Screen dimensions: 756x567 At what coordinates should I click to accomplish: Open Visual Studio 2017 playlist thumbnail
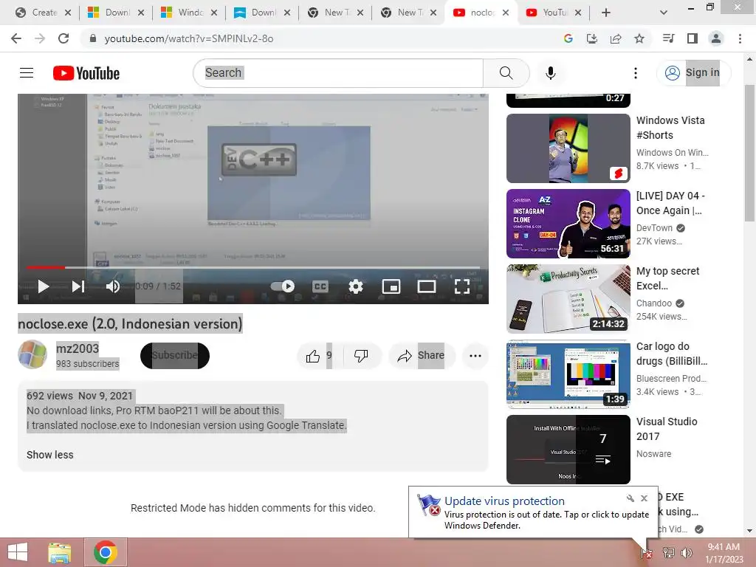point(568,450)
